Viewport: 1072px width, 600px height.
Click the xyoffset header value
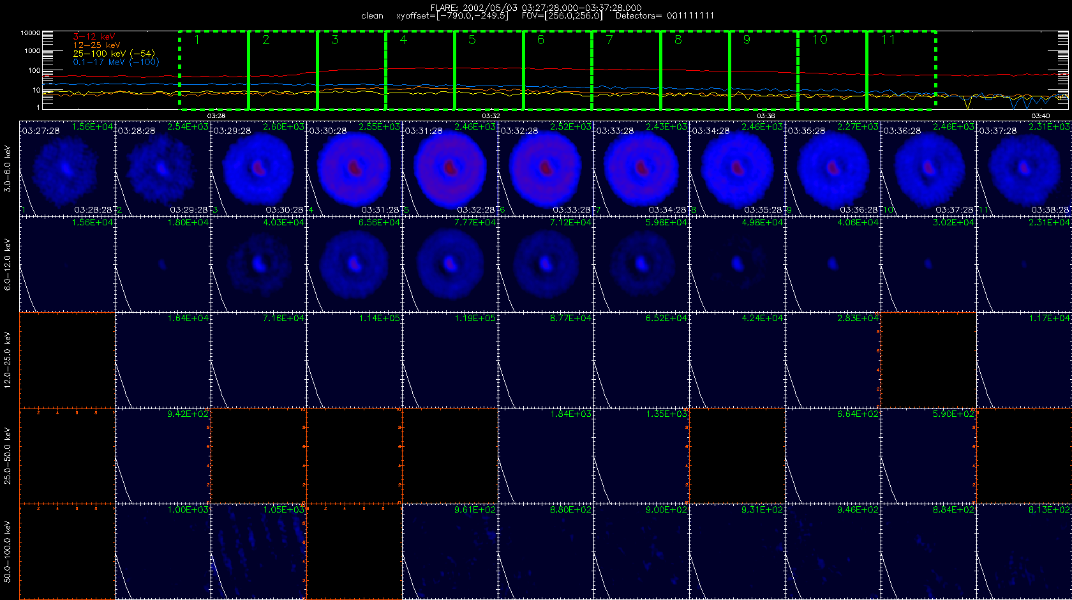(x=452, y=15)
